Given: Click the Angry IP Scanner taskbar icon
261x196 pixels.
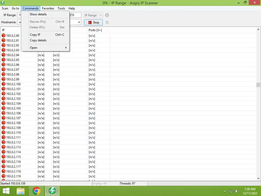Looking at the screenshot, I should tap(52, 191).
